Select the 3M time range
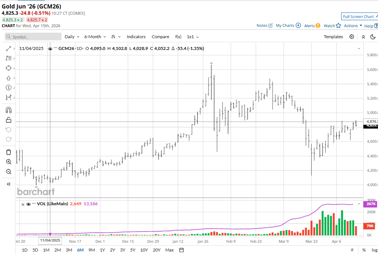 [x=69, y=250]
